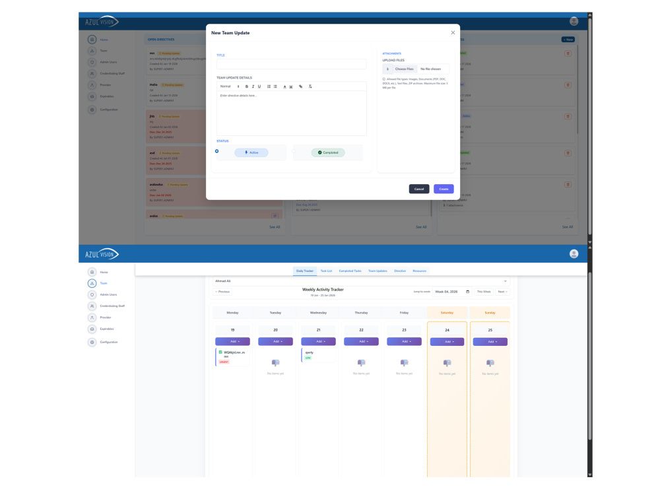The height and width of the screenshot is (495, 660).
Task: Click the Team icon in the Weekly Activity Tracker sidebar
Action: (x=92, y=283)
